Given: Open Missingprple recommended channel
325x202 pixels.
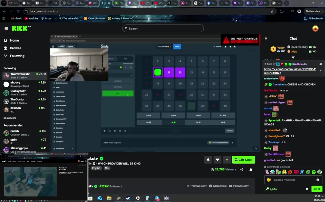Looking at the screenshot, I should pyautogui.click(x=25, y=150).
